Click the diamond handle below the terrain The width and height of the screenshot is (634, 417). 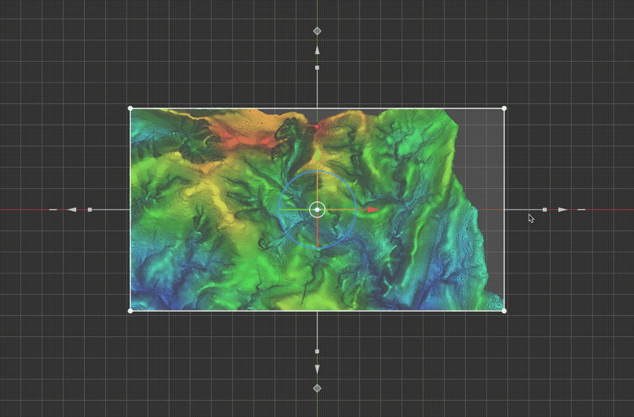(317, 388)
